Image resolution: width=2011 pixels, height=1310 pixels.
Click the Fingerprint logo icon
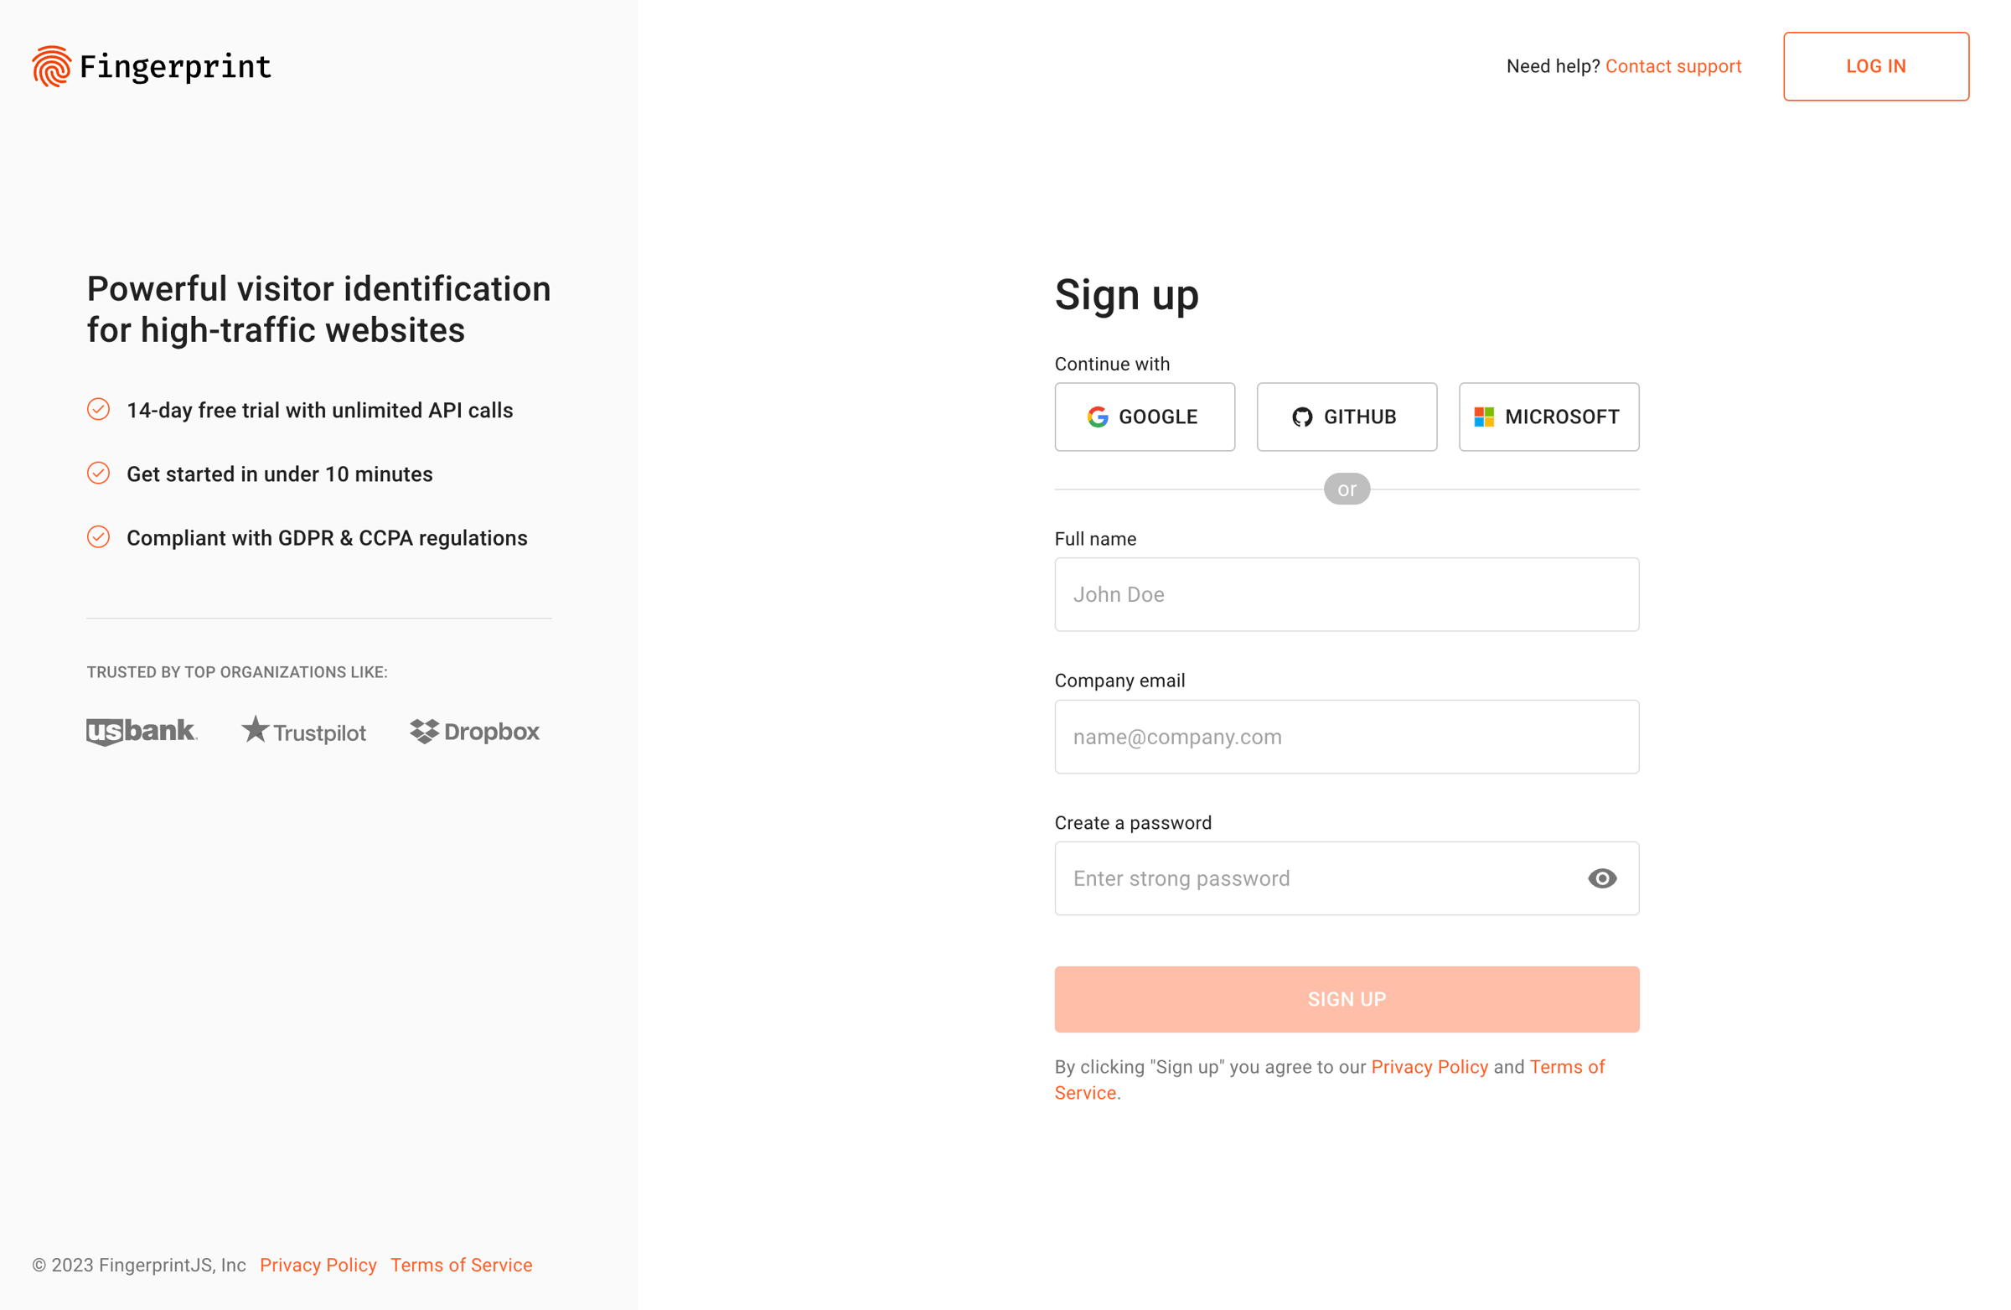[x=52, y=66]
